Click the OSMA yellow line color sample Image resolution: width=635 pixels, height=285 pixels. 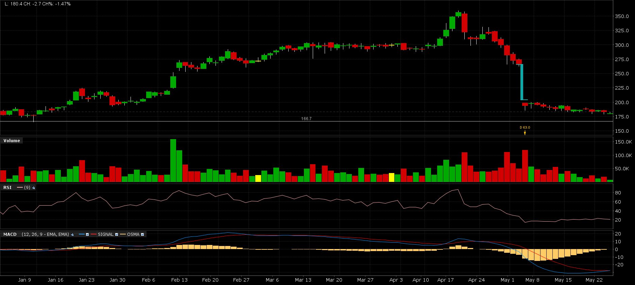pos(123,234)
